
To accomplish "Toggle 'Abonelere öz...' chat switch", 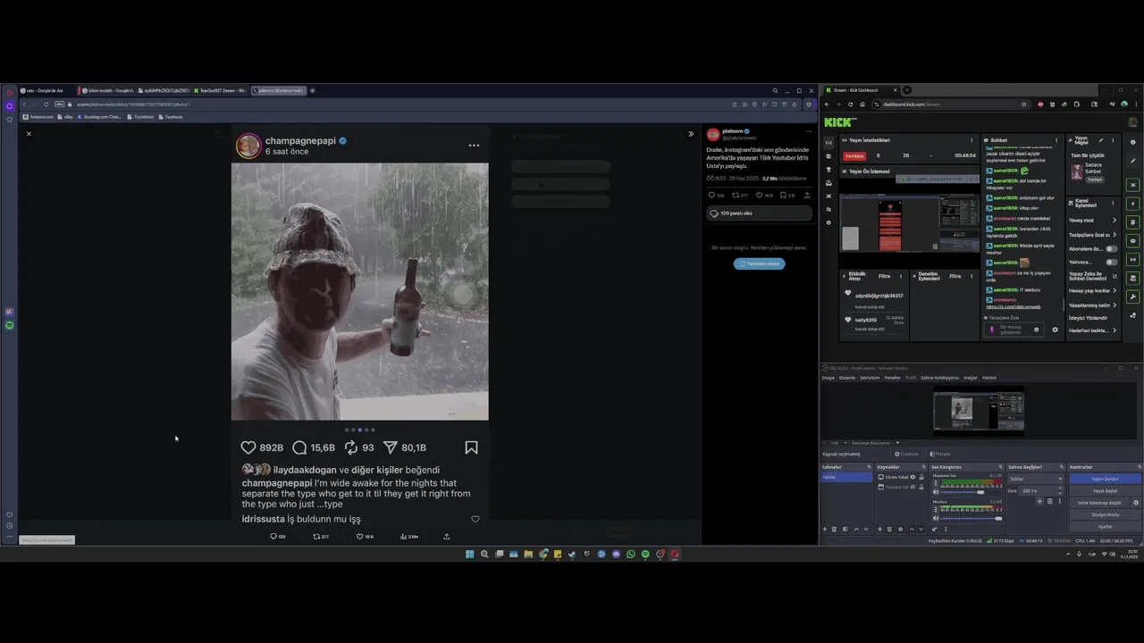I will (1111, 249).
